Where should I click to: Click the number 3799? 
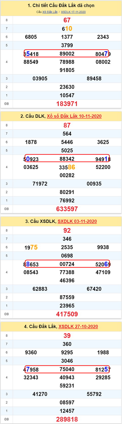(x=67, y=45)
